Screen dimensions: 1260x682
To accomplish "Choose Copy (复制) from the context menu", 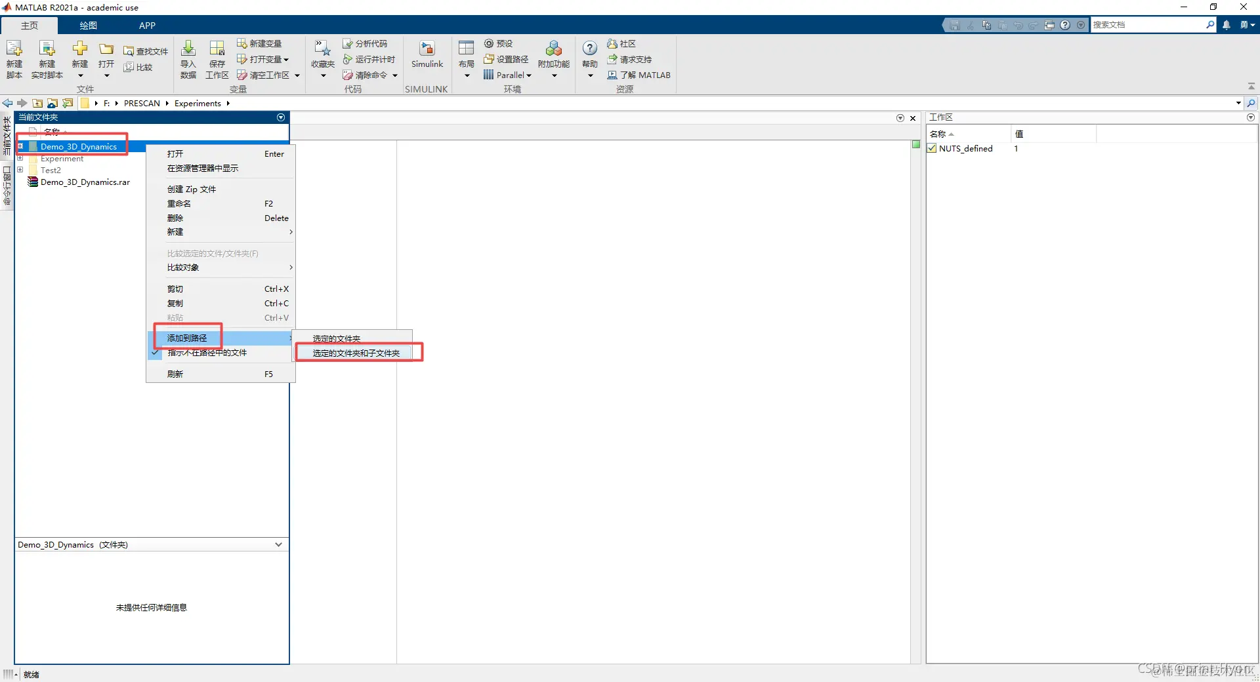I will [x=220, y=304].
